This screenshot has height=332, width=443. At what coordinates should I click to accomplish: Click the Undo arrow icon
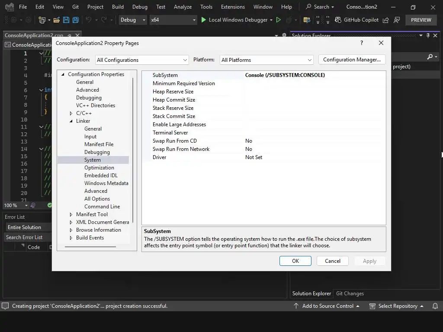pyautogui.click(x=88, y=20)
